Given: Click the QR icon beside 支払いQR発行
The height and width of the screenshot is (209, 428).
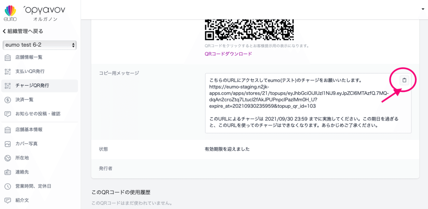Looking at the screenshot, I should pos(7,71).
